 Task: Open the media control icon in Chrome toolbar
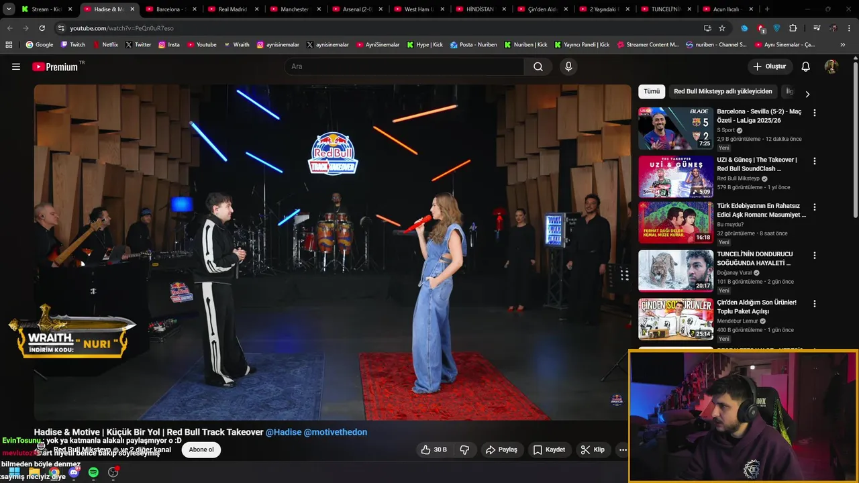tap(817, 28)
